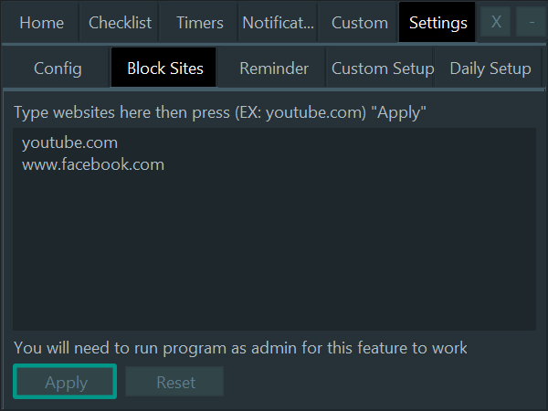Switch to the Config sub-tab
The height and width of the screenshot is (411, 548).
click(58, 68)
